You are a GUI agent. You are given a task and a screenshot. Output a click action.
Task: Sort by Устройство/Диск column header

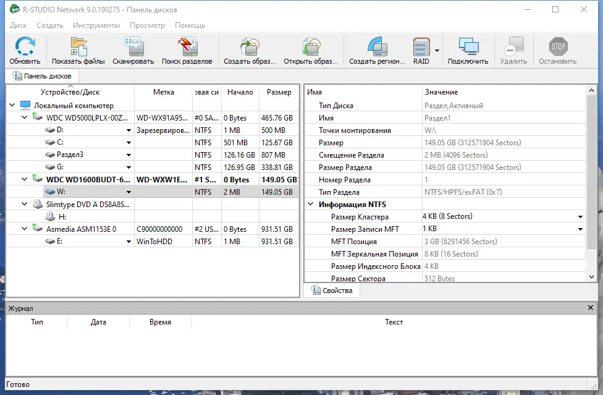pyautogui.click(x=70, y=92)
